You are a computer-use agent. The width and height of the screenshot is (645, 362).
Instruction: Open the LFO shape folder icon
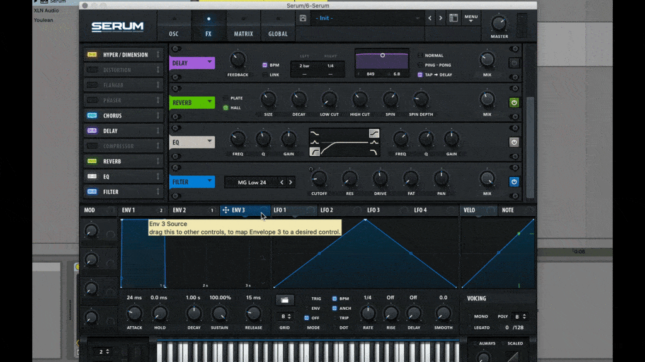point(285,300)
